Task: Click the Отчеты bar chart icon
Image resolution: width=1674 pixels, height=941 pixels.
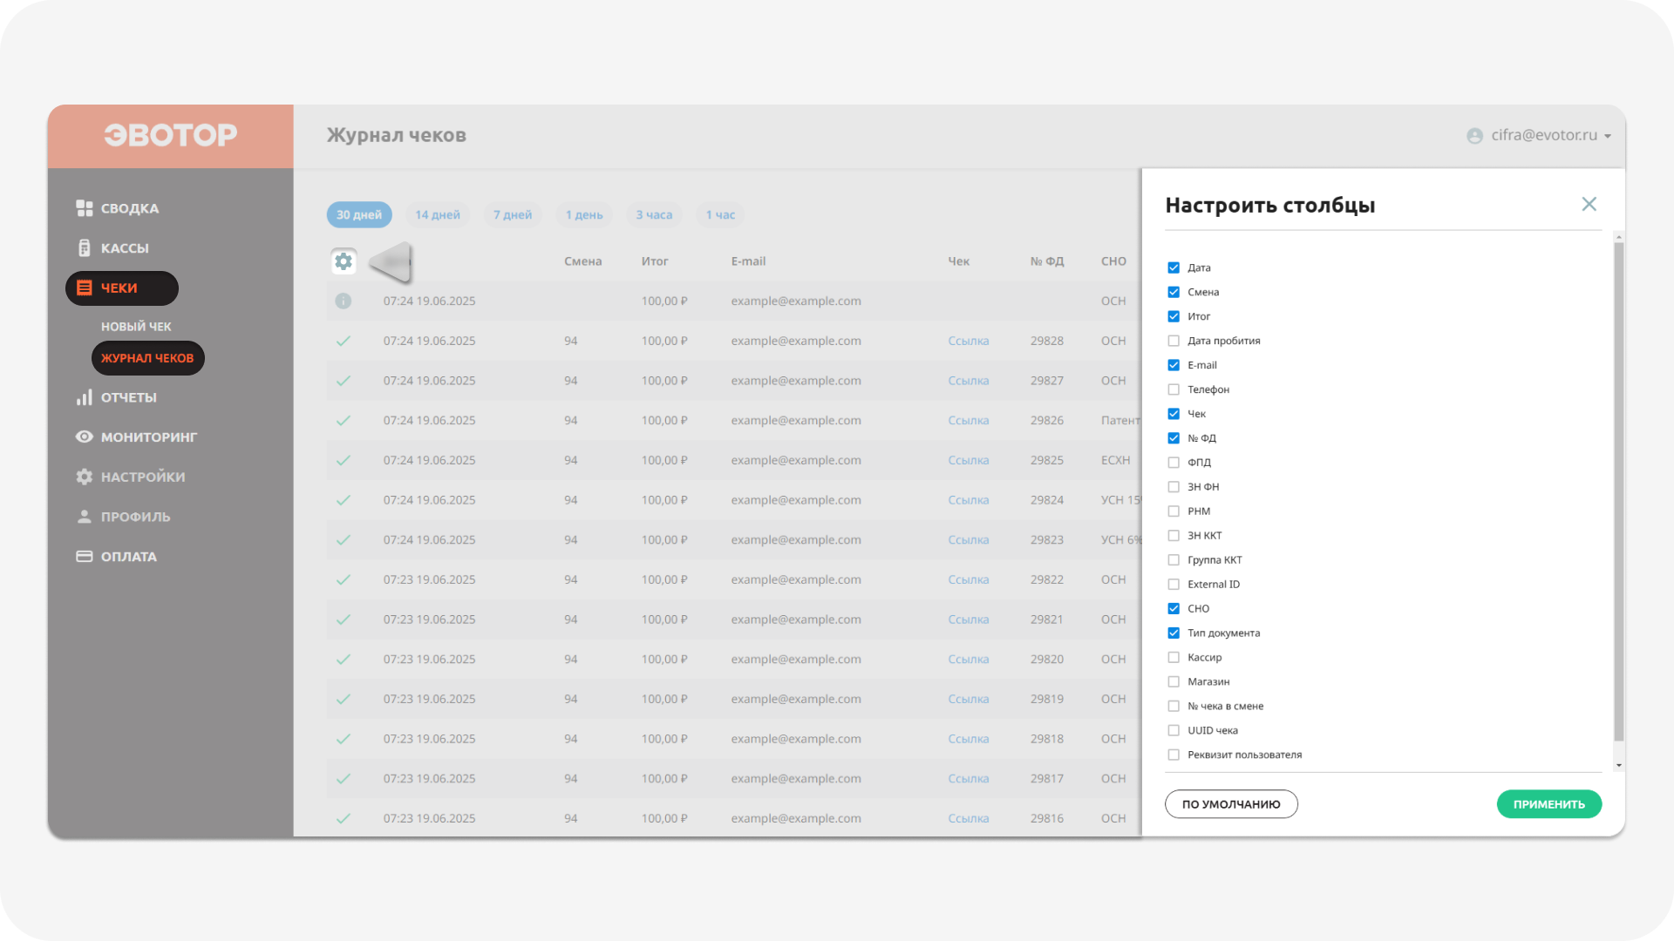Action: pos(85,397)
